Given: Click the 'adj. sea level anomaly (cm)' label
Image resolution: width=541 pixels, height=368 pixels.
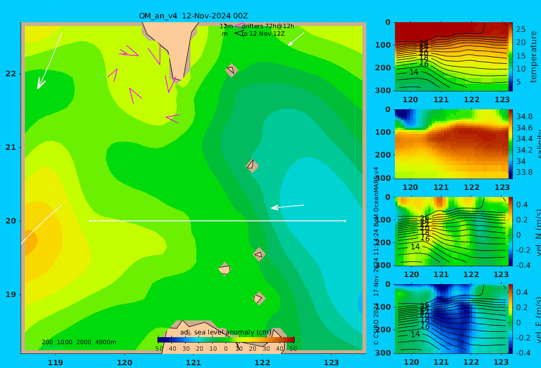Looking at the screenshot, I should click(226, 332).
